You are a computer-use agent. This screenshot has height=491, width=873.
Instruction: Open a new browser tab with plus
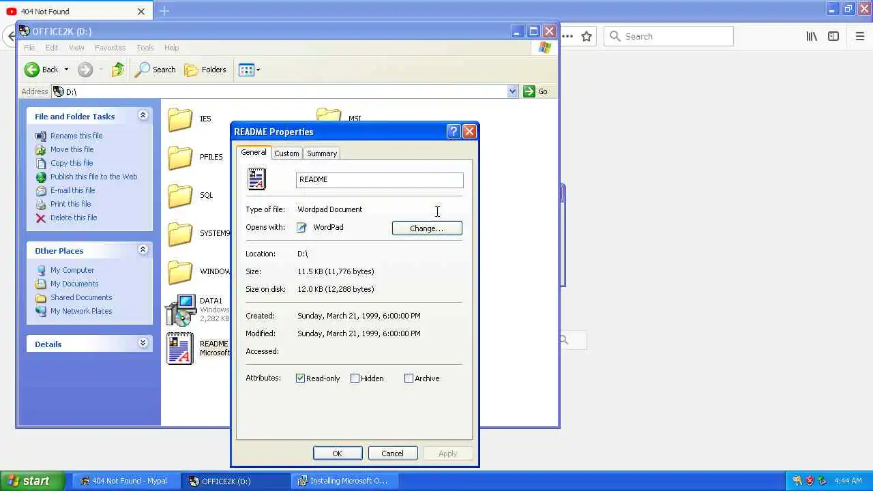164,11
